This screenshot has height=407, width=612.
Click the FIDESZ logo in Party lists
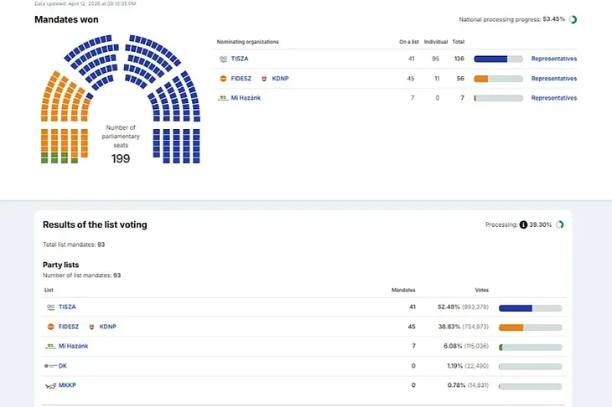[x=49, y=326]
